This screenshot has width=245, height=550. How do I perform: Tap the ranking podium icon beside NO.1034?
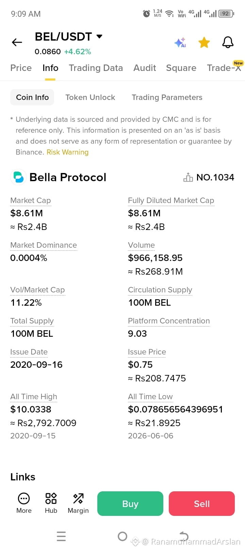(188, 177)
